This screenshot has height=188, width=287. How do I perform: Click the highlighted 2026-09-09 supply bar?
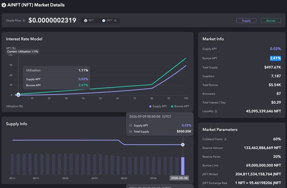click(x=183, y=166)
